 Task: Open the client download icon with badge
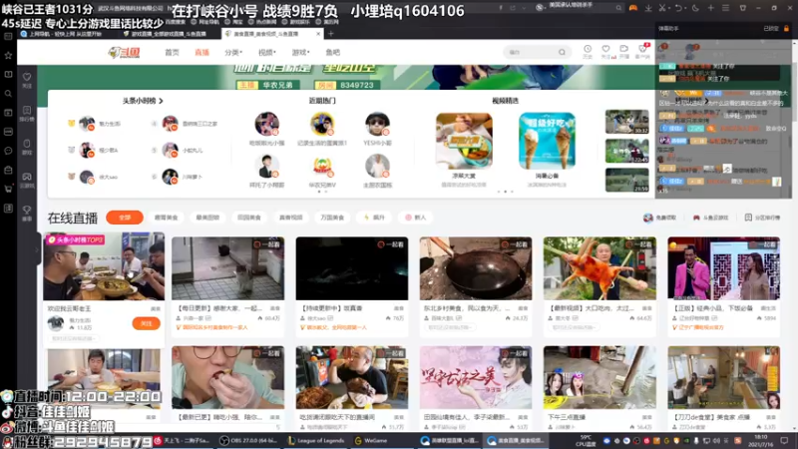(x=642, y=51)
